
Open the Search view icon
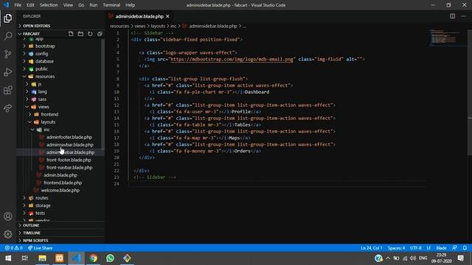(8, 36)
